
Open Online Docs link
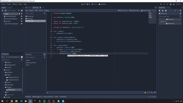tap(123, 11)
